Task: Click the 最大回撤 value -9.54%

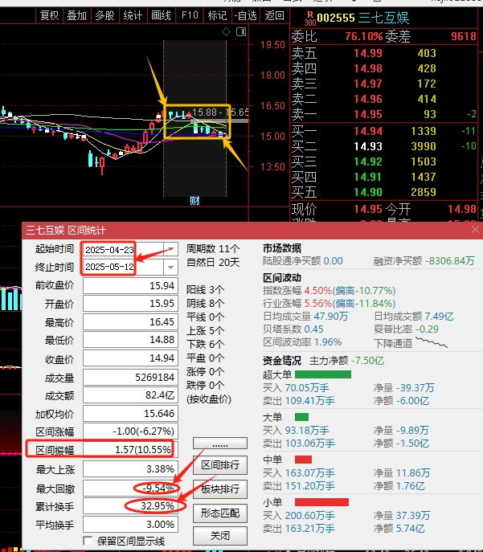Action: tap(131, 489)
